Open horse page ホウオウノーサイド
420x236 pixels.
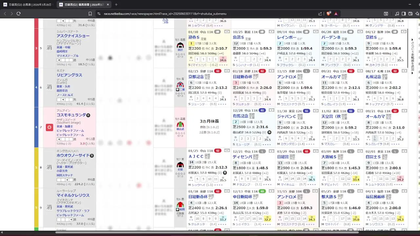73,155
